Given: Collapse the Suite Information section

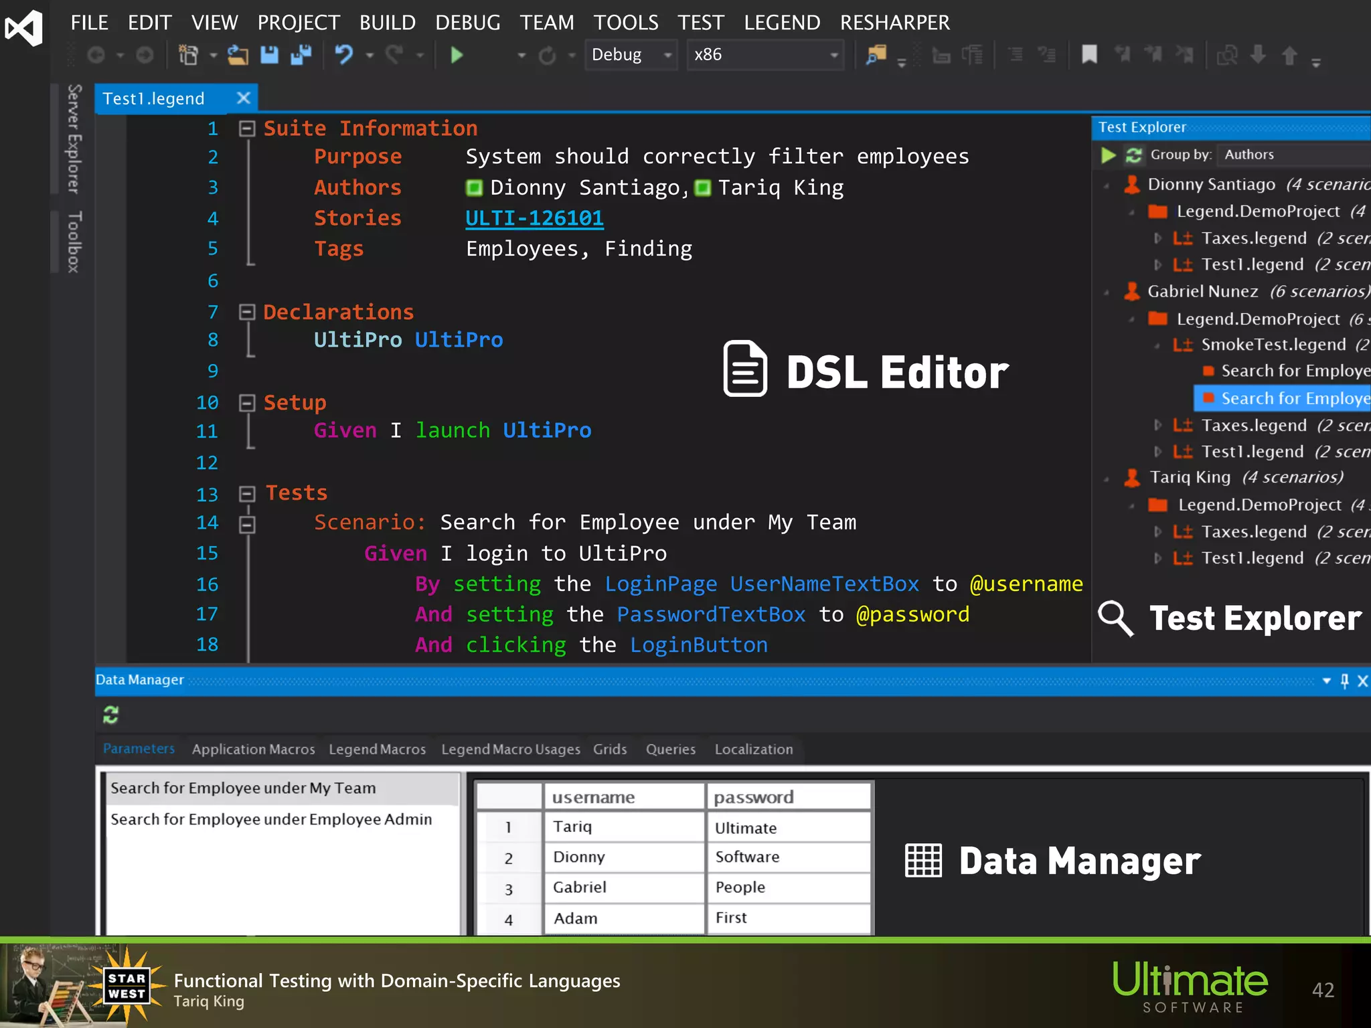Looking at the screenshot, I should (x=247, y=128).
